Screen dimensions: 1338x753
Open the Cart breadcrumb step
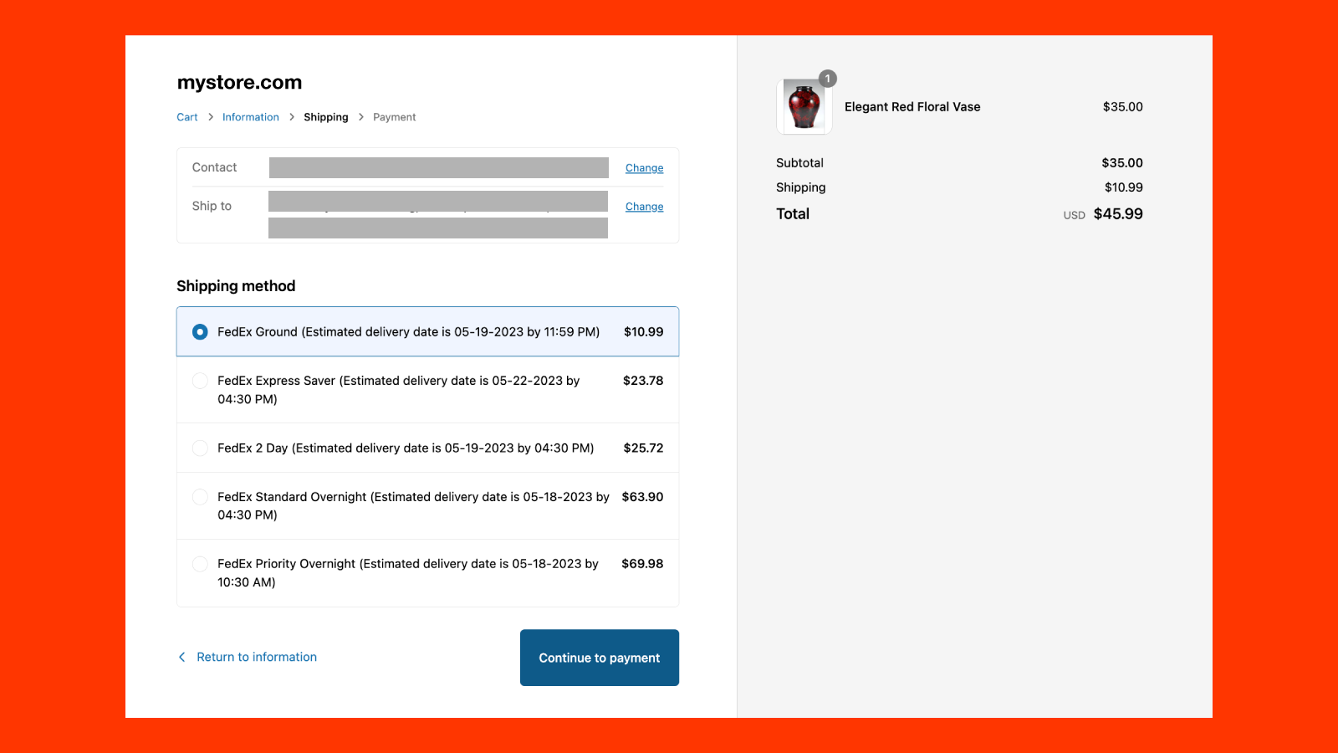pos(186,117)
